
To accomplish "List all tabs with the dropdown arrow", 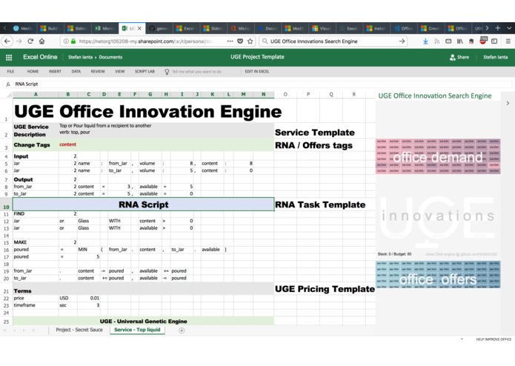I will [509, 28].
